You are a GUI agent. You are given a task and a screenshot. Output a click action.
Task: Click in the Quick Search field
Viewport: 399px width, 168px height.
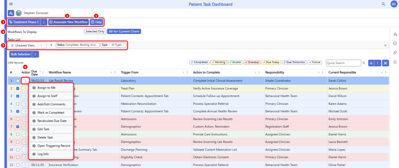[x=343, y=63]
